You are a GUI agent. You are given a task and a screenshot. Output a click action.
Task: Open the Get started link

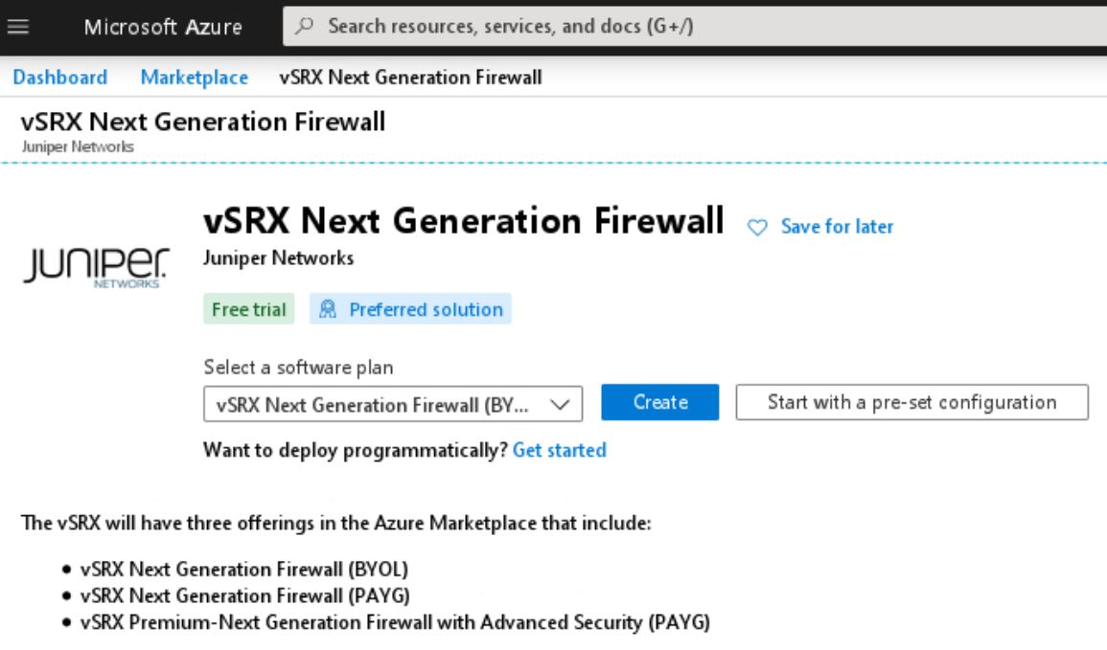559,450
